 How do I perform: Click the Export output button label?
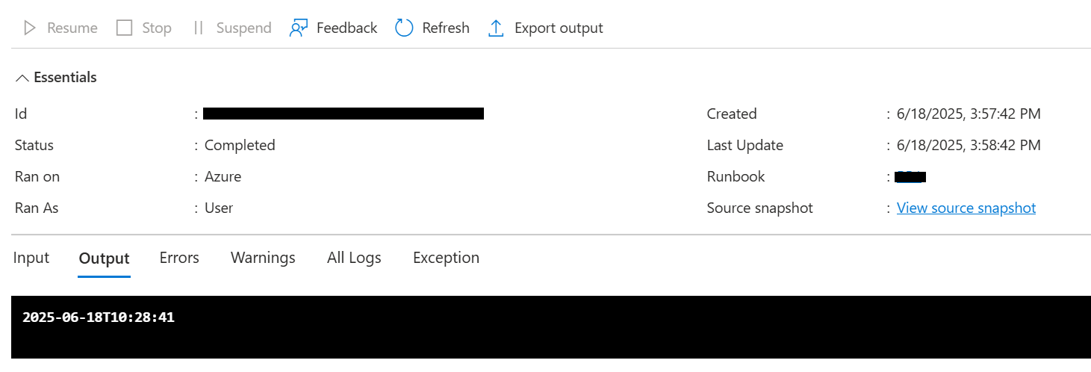pyautogui.click(x=559, y=28)
